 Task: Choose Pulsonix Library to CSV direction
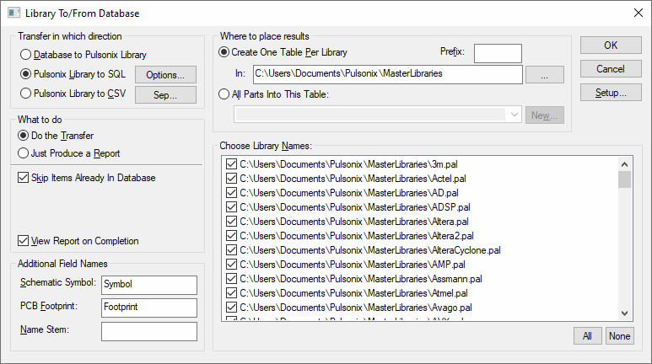pyautogui.click(x=25, y=94)
